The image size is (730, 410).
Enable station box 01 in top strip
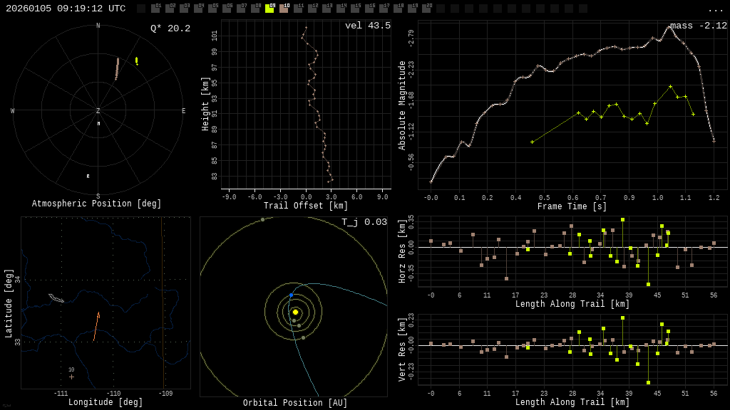[x=155, y=9]
